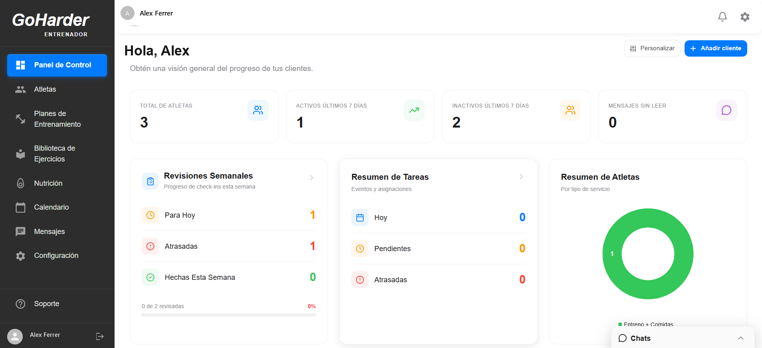Open Biblioteca de Ejercicios

tap(57, 153)
